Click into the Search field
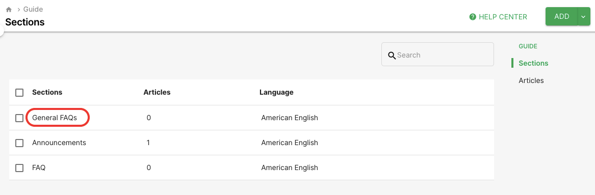Image resolution: width=595 pixels, height=195 pixels. [x=437, y=54]
